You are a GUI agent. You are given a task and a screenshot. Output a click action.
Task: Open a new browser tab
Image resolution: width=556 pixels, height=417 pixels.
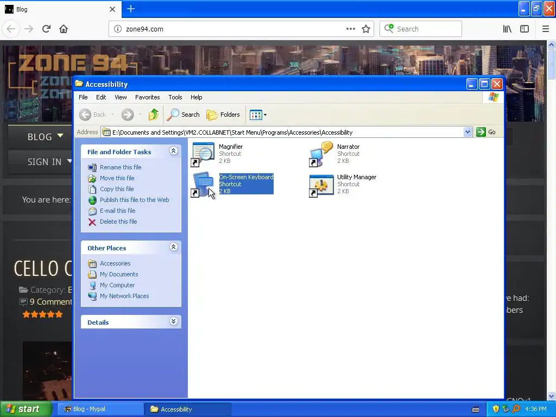click(x=131, y=9)
